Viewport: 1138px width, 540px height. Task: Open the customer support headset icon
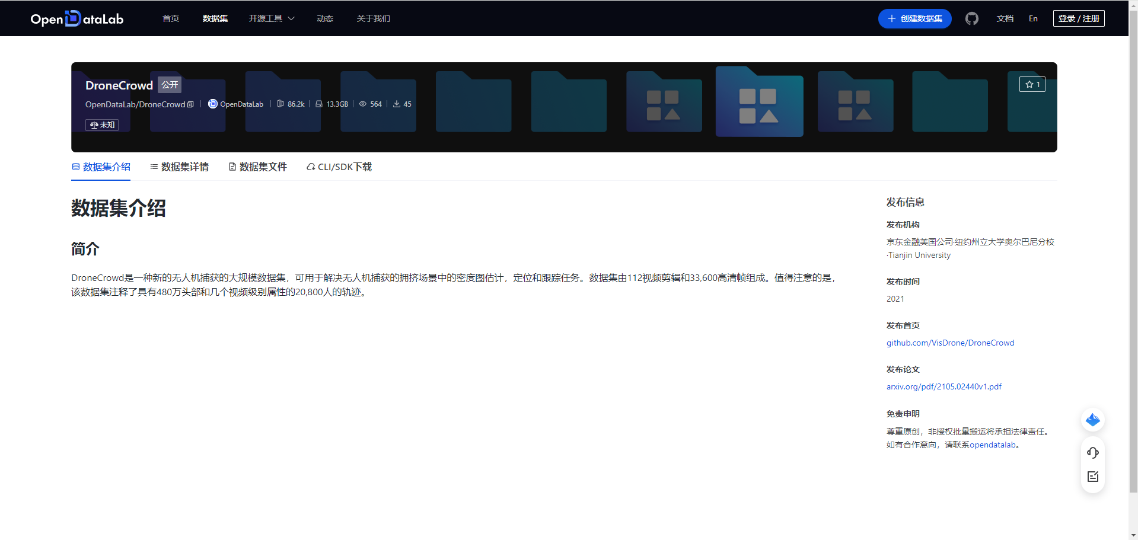1093,452
